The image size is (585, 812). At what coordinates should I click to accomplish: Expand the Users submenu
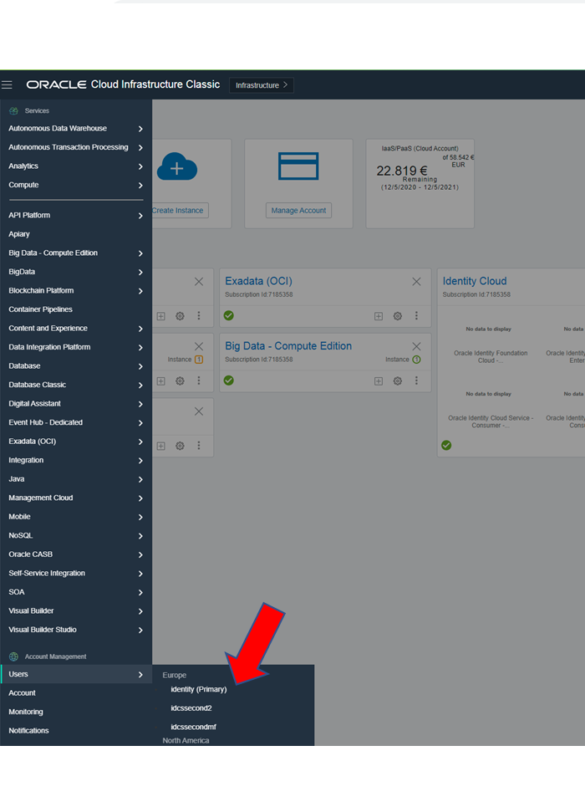(x=140, y=674)
